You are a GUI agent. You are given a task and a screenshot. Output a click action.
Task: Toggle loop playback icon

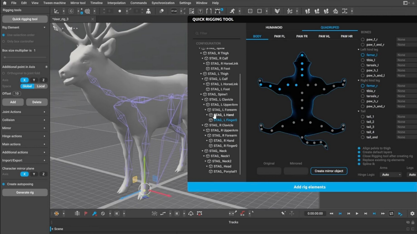(391, 213)
